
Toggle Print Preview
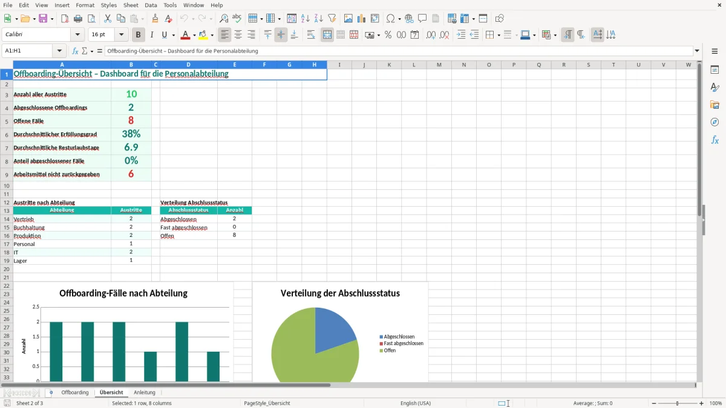click(91, 19)
